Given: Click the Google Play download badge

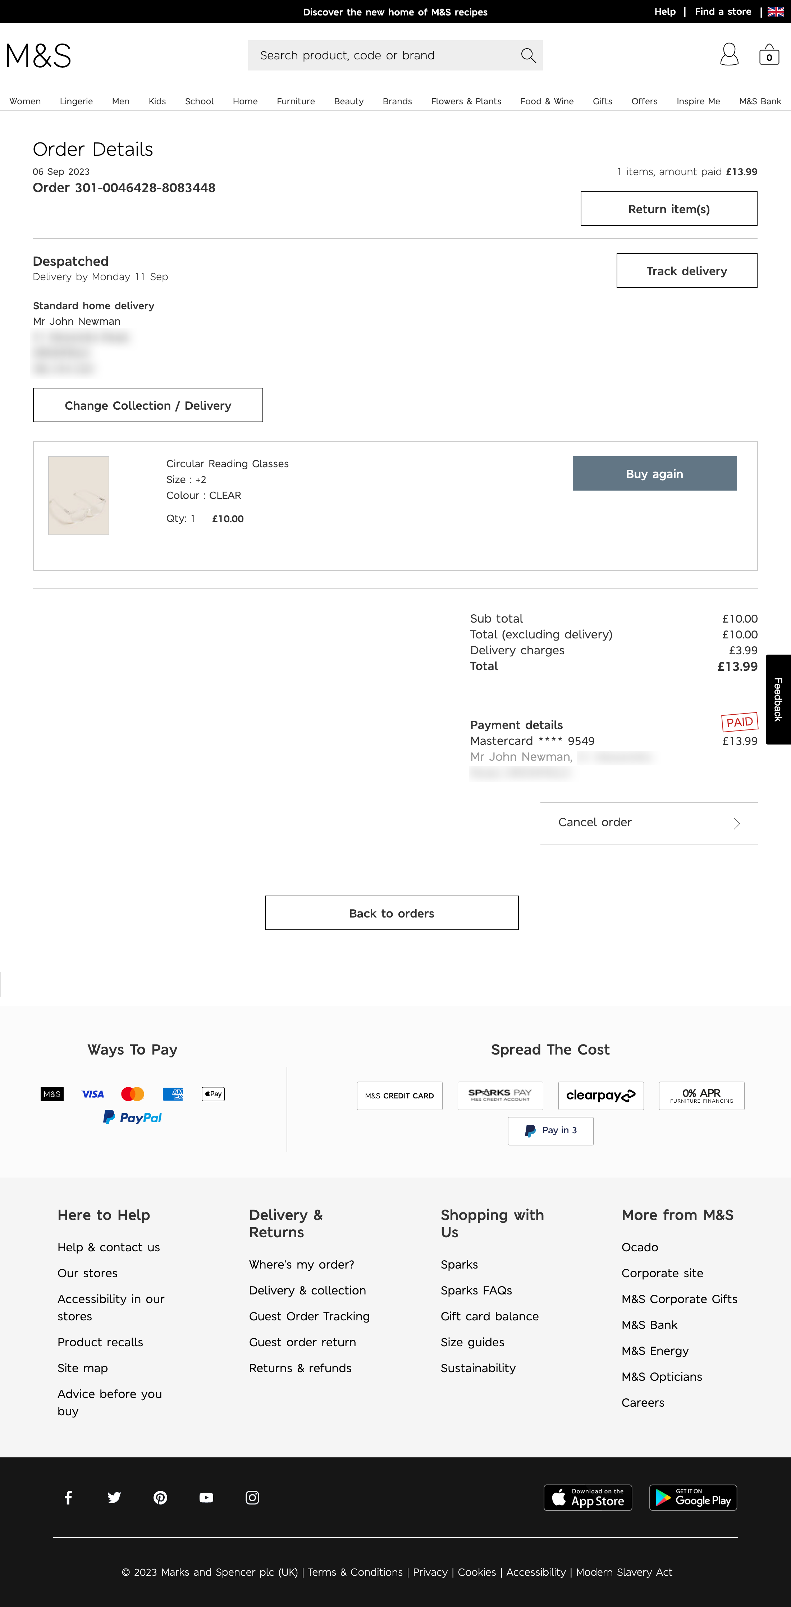Looking at the screenshot, I should pyautogui.click(x=692, y=1497).
